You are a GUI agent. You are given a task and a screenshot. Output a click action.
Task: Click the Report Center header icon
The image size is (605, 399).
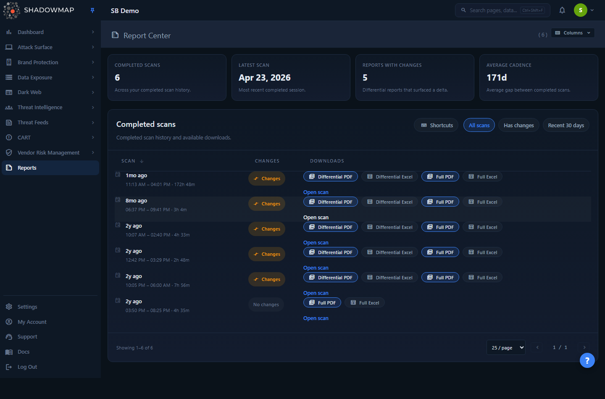pyautogui.click(x=115, y=35)
